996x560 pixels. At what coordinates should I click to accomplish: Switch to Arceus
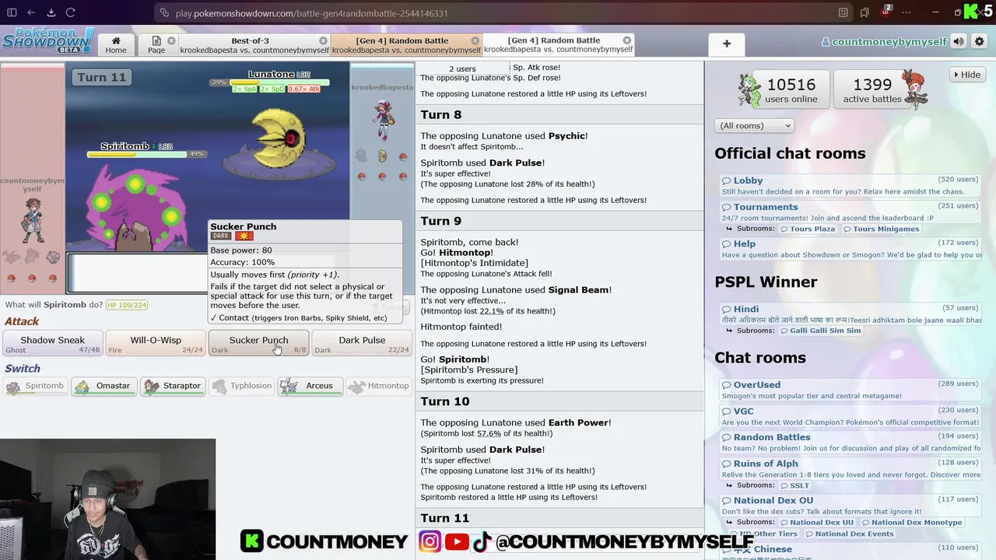(310, 386)
